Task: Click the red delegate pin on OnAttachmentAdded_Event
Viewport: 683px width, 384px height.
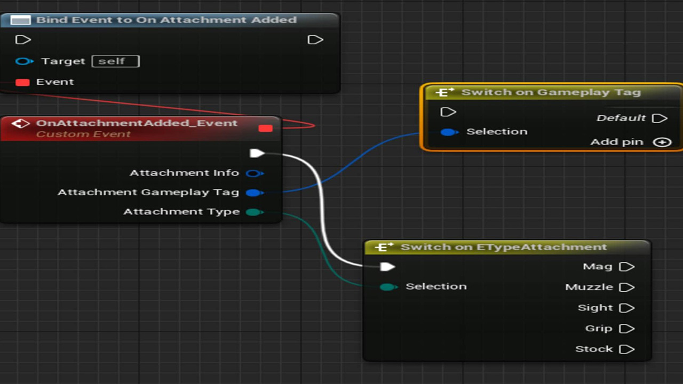Action: [x=265, y=128]
